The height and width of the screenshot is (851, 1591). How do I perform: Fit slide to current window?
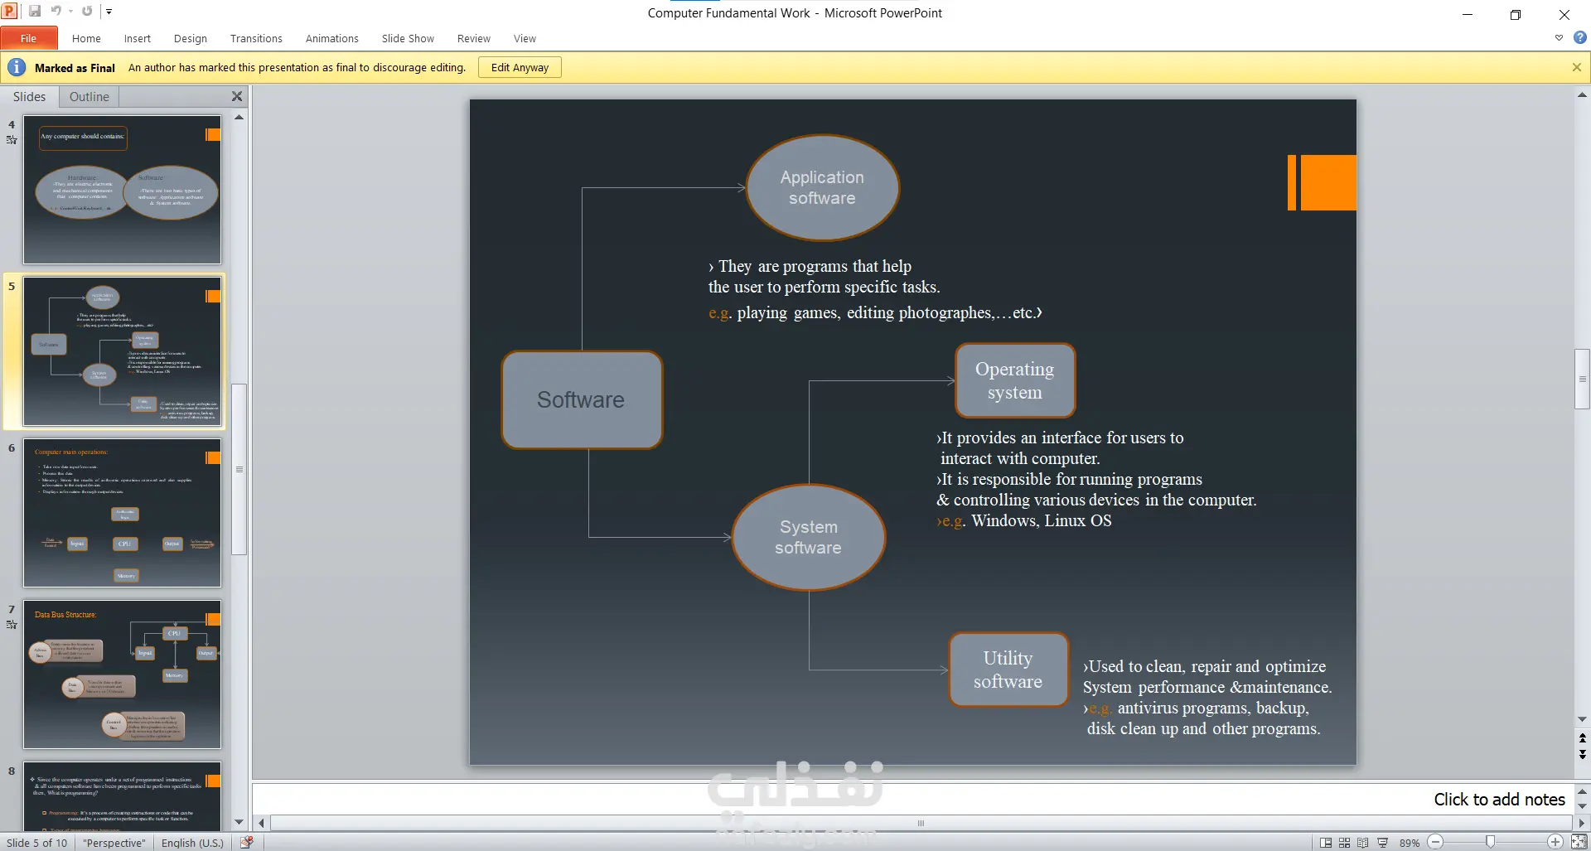pos(1579,842)
